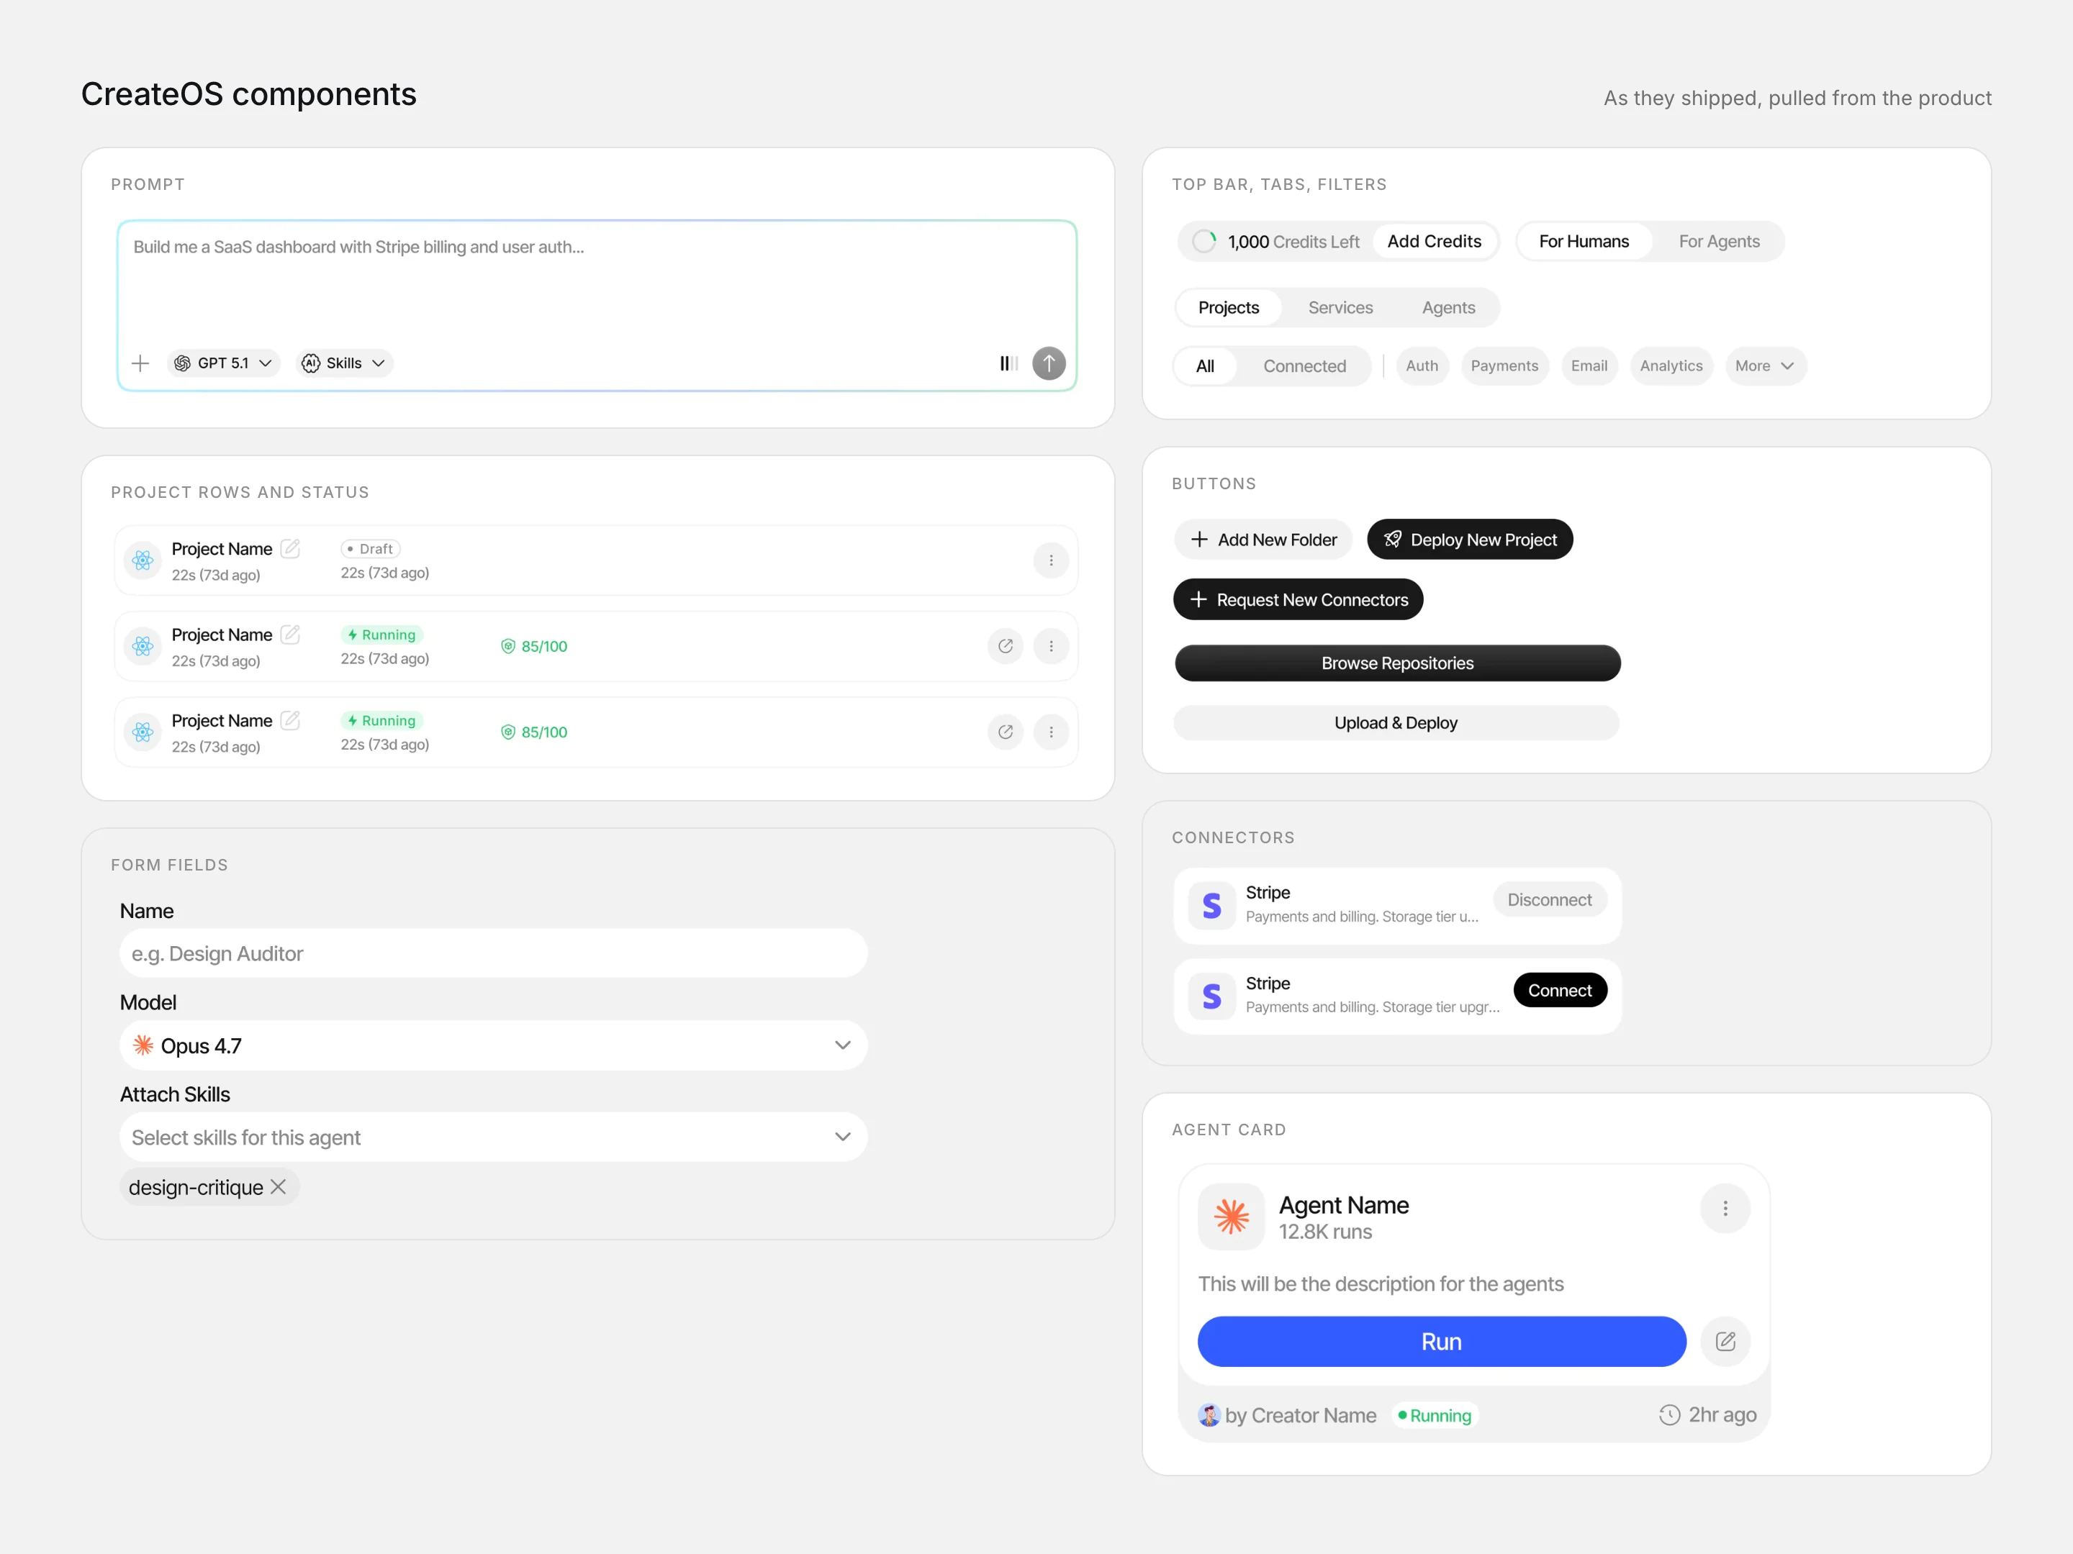Click the pencil icon beside the last Project Name

291,719
